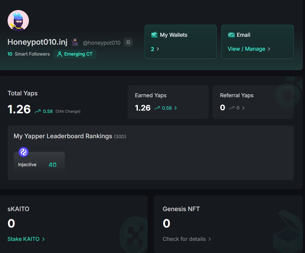Click the sKAITO heading
Image resolution: width=305 pixels, height=253 pixels.
tap(19, 209)
